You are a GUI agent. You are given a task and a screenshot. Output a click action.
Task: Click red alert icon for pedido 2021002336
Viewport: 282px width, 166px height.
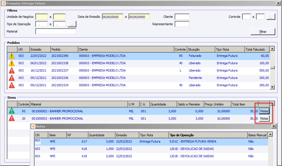[x=12, y=78]
